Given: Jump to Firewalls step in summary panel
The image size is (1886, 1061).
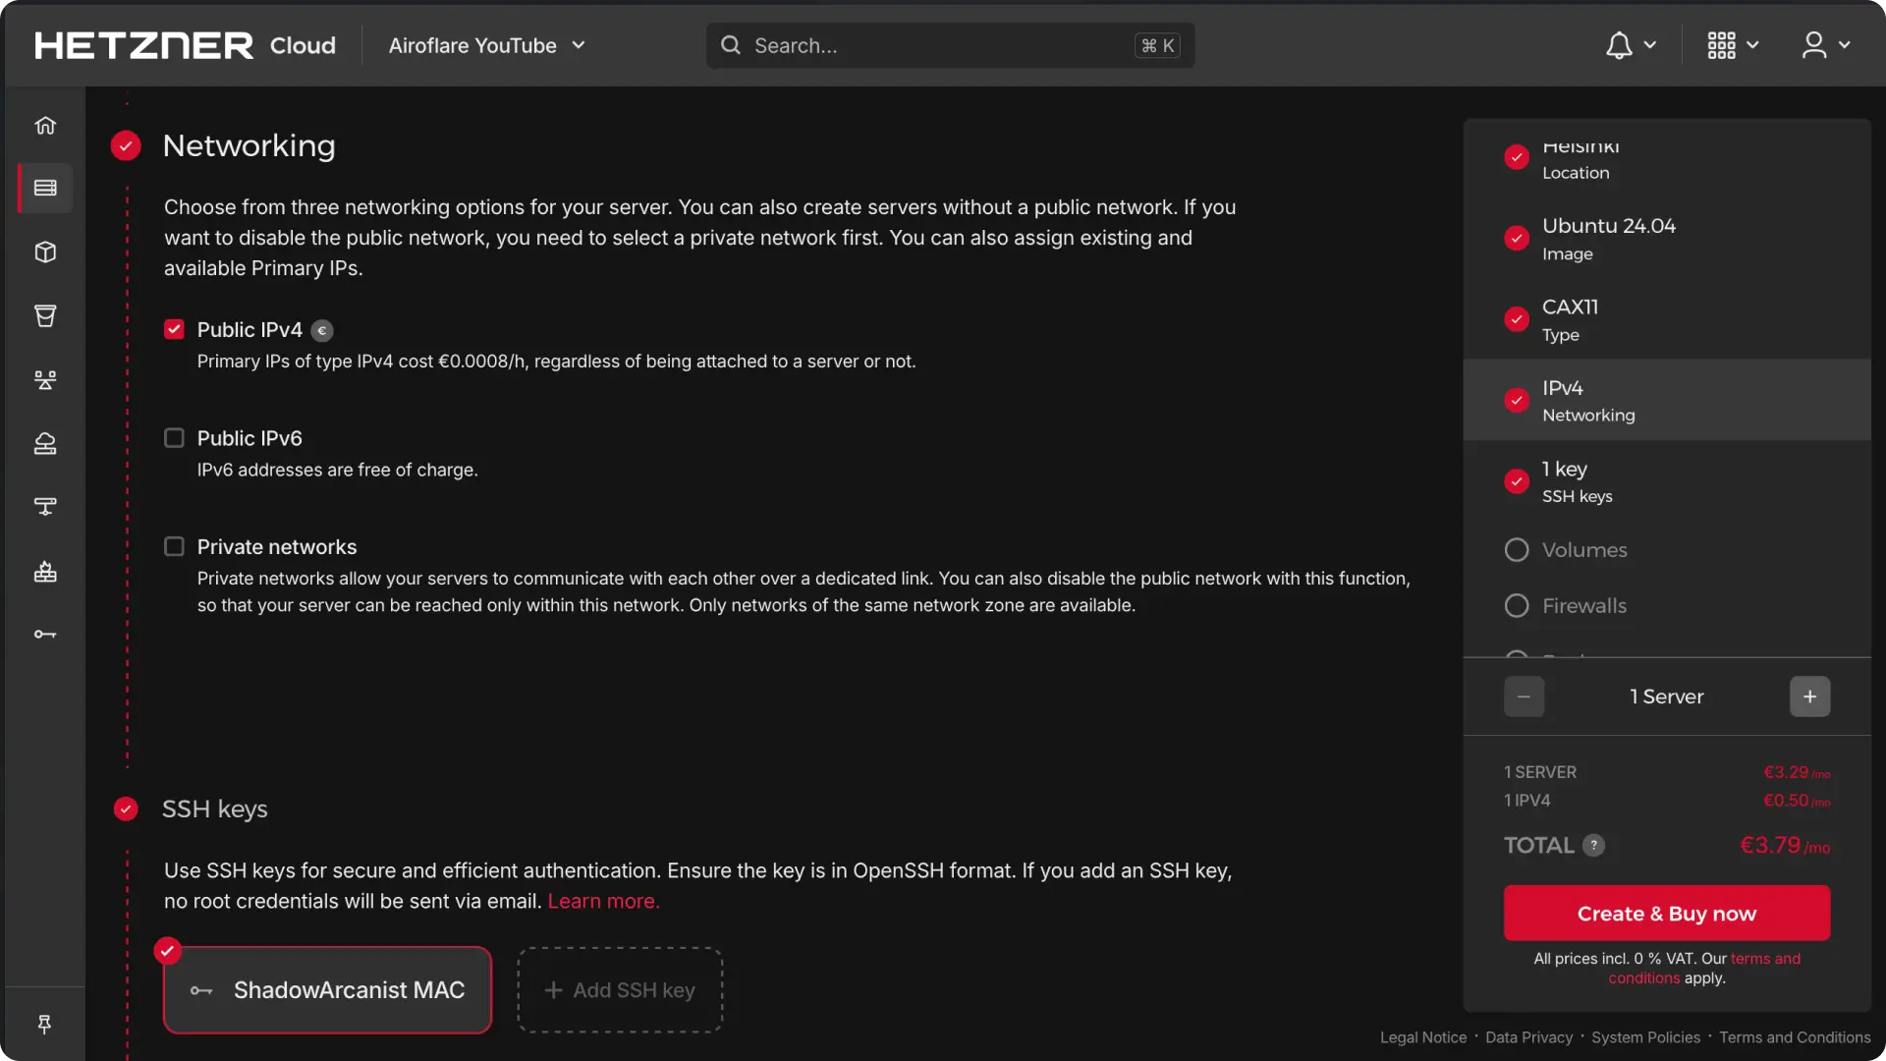Looking at the screenshot, I should tap(1583, 606).
